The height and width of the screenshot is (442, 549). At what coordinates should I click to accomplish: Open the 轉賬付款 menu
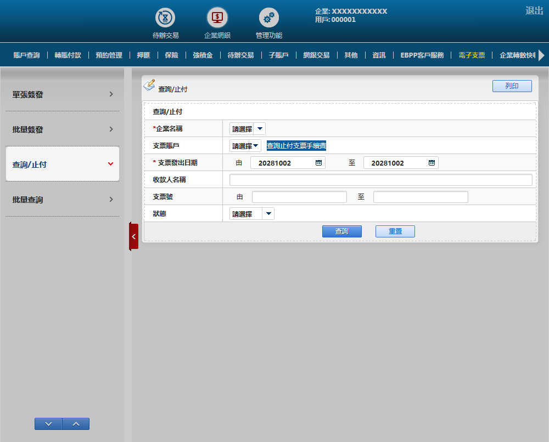pos(68,55)
